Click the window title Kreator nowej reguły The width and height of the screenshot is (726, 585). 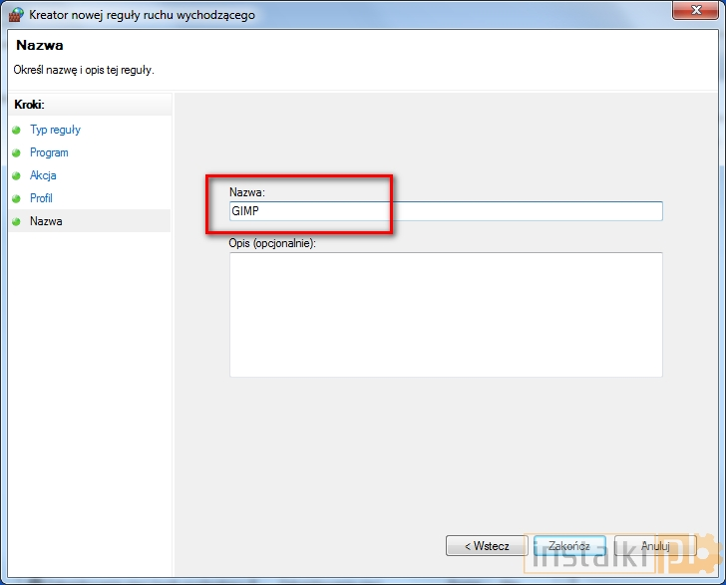(x=142, y=15)
